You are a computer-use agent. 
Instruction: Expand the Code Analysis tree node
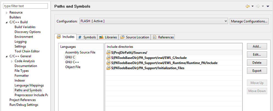(x=12, y=61)
